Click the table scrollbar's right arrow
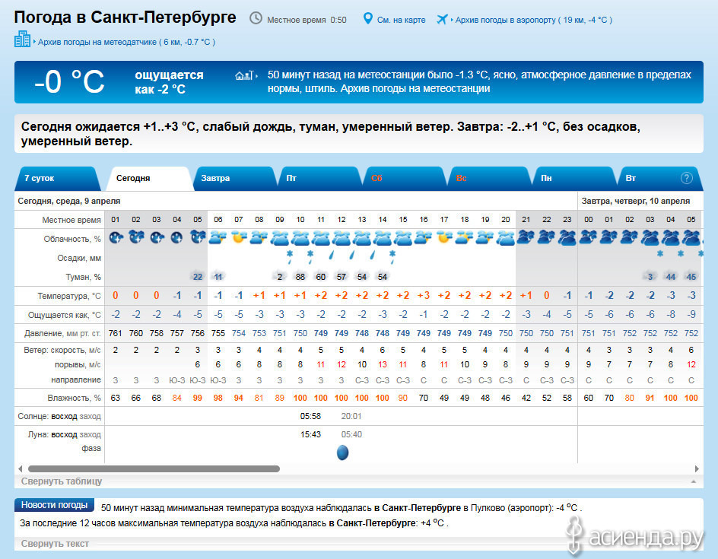Image resolution: width=718 pixels, height=559 pixels. (697, 468)
